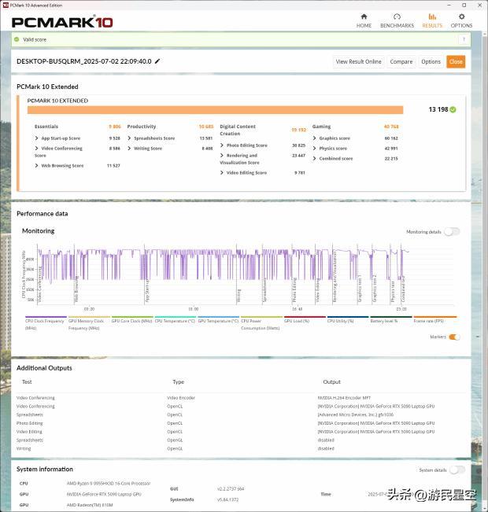Open OPTIONS via the gear icon

(461, 17)
